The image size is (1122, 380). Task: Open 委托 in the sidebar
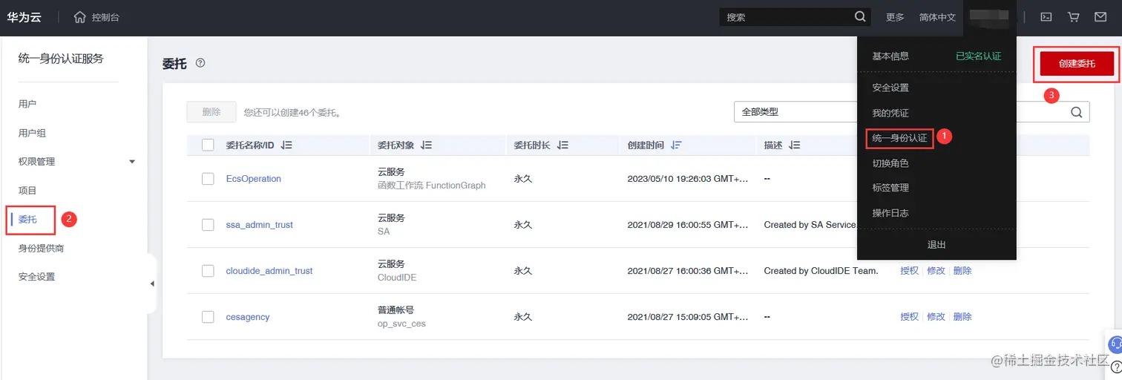tap(27, 220)
